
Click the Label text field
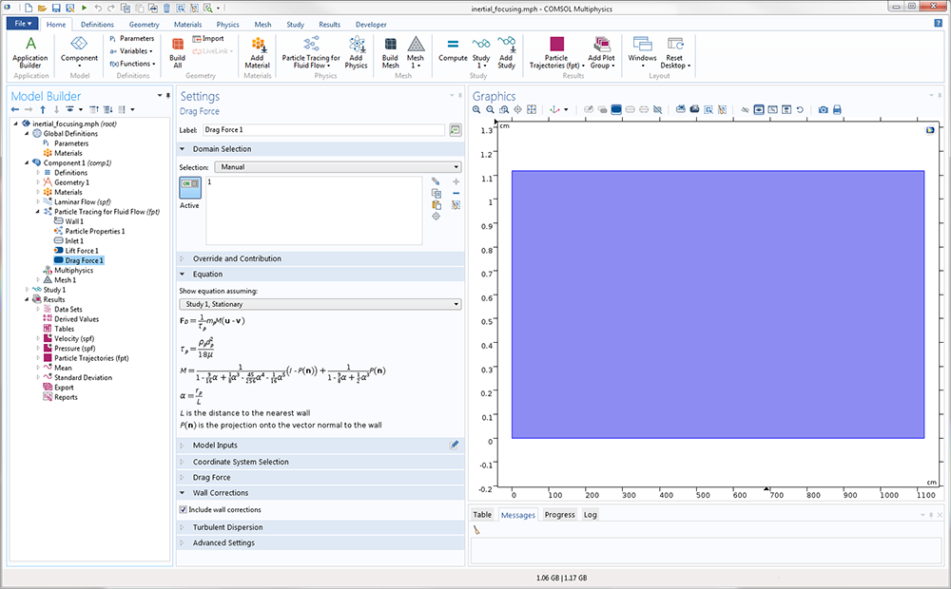click(323, 129)
